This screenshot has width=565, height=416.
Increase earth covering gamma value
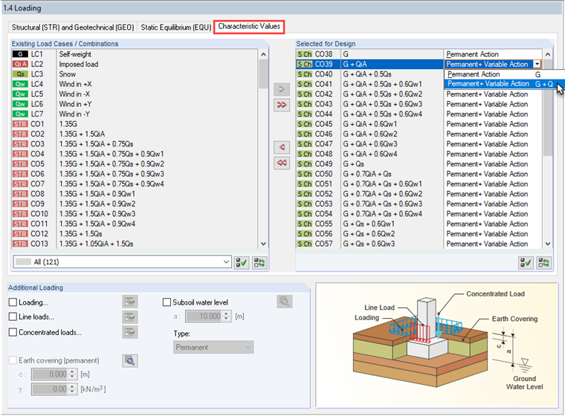pyautogui.click(x=72, y=386)
